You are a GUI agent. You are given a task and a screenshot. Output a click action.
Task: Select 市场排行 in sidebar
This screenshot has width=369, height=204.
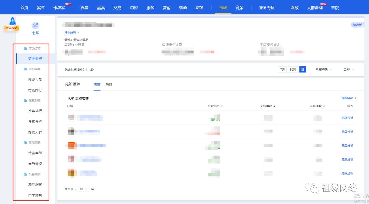click(x=35, y=90)
